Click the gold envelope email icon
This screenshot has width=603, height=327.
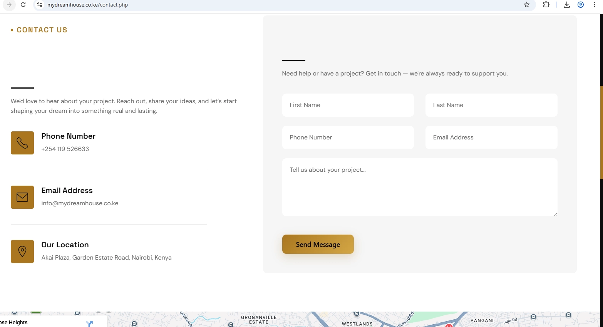click(22, 197)
